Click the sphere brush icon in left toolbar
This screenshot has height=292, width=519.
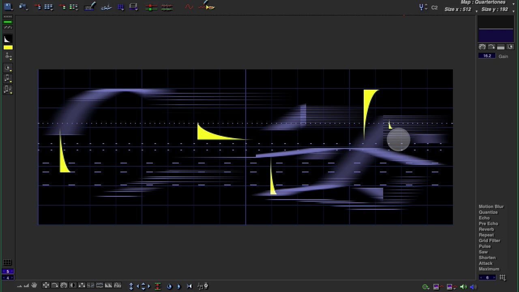pos(8,68)
